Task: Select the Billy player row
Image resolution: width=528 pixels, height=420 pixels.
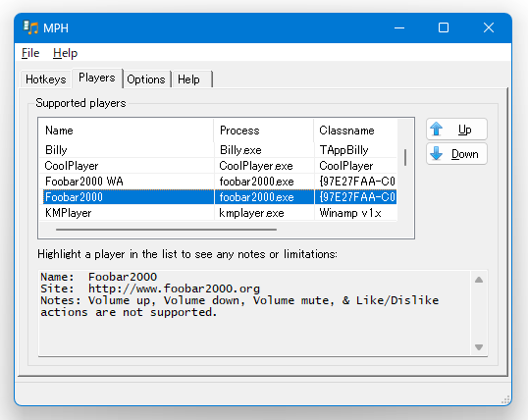Action: 218,150
